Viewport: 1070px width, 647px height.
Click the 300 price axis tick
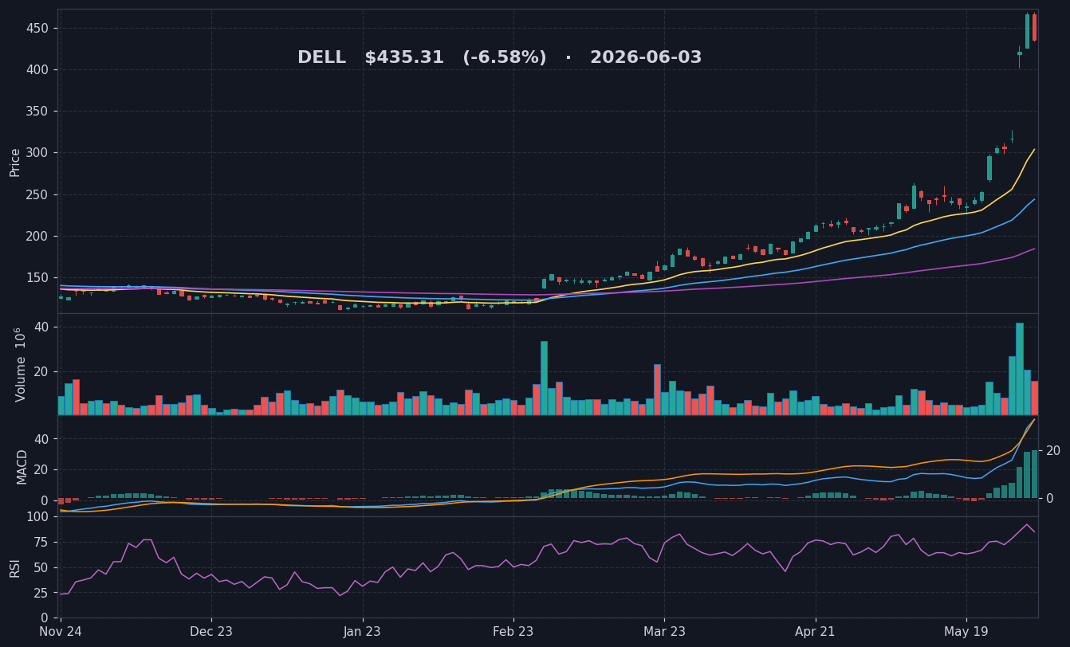(38, 153)
